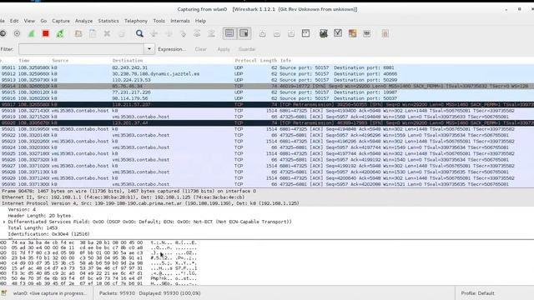The width and height of the screenshot is (534, 300).
Task: Click the Apply filter button
Action: point(224,49)
